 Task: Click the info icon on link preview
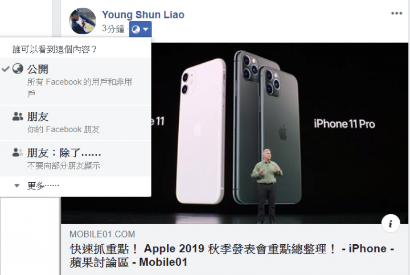[391, 224]
